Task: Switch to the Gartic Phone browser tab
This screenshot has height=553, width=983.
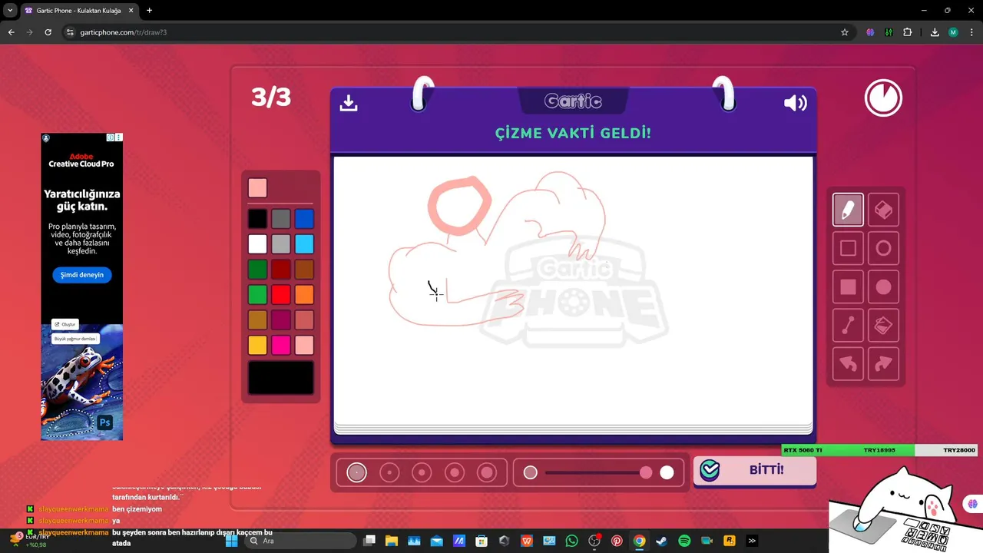Action: [80, 11]
